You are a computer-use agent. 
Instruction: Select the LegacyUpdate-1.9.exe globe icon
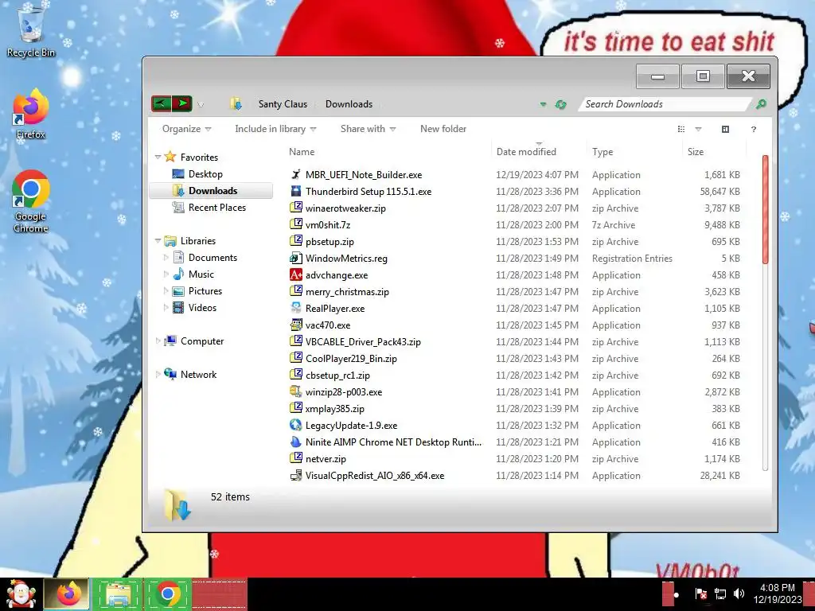[296, 425]
